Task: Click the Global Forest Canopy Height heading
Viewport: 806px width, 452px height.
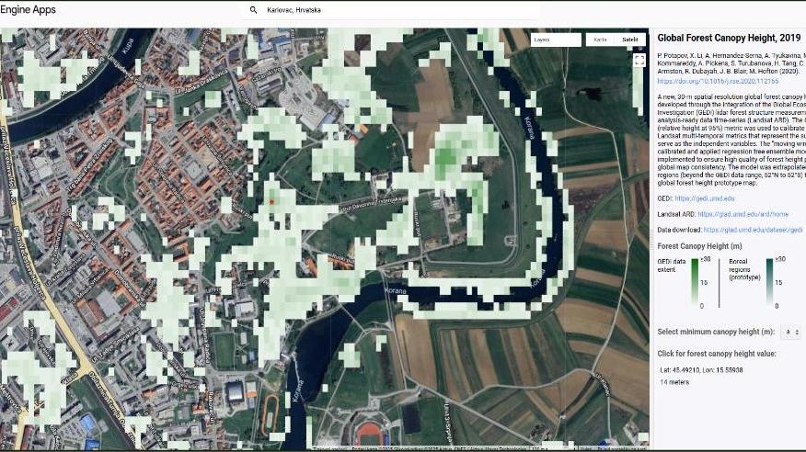Action: 729,39
